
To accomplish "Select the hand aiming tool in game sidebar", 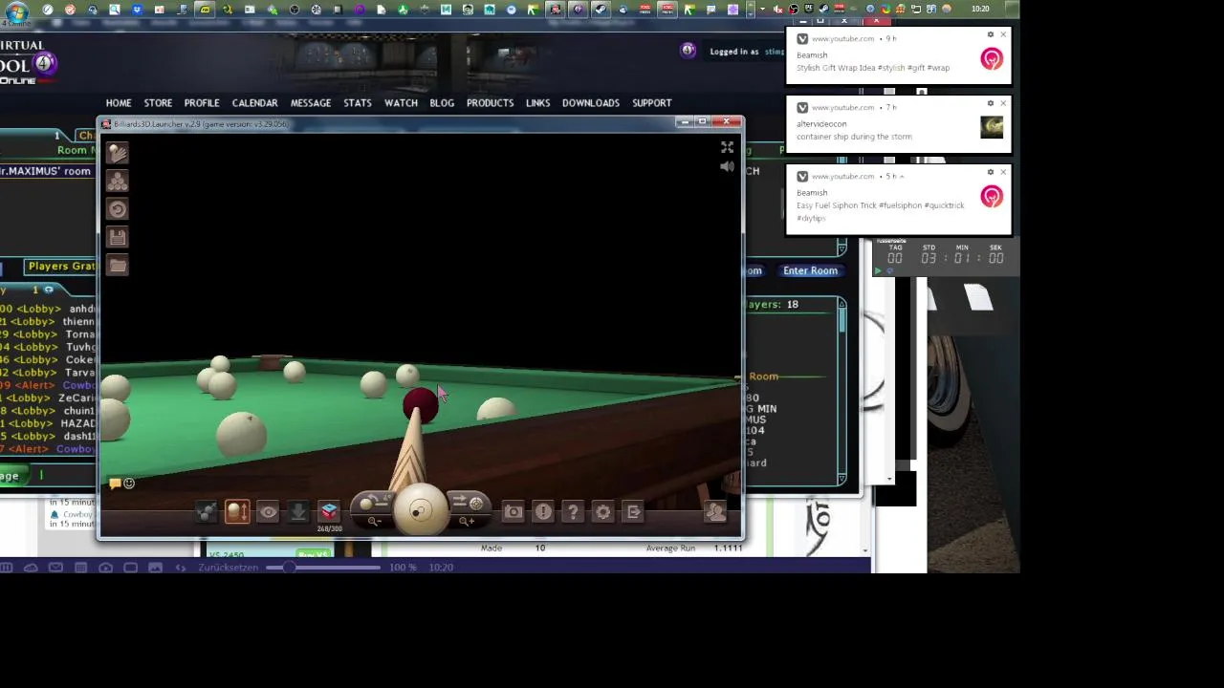I will pos(118,153).
